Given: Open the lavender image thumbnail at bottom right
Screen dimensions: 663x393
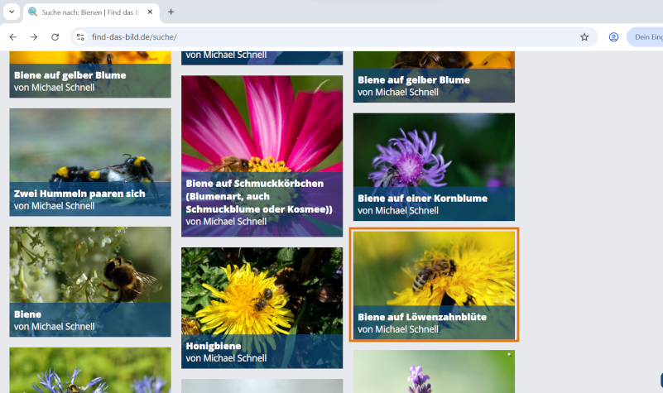Looking at the screenshot, I should click(x=434, y=371).
